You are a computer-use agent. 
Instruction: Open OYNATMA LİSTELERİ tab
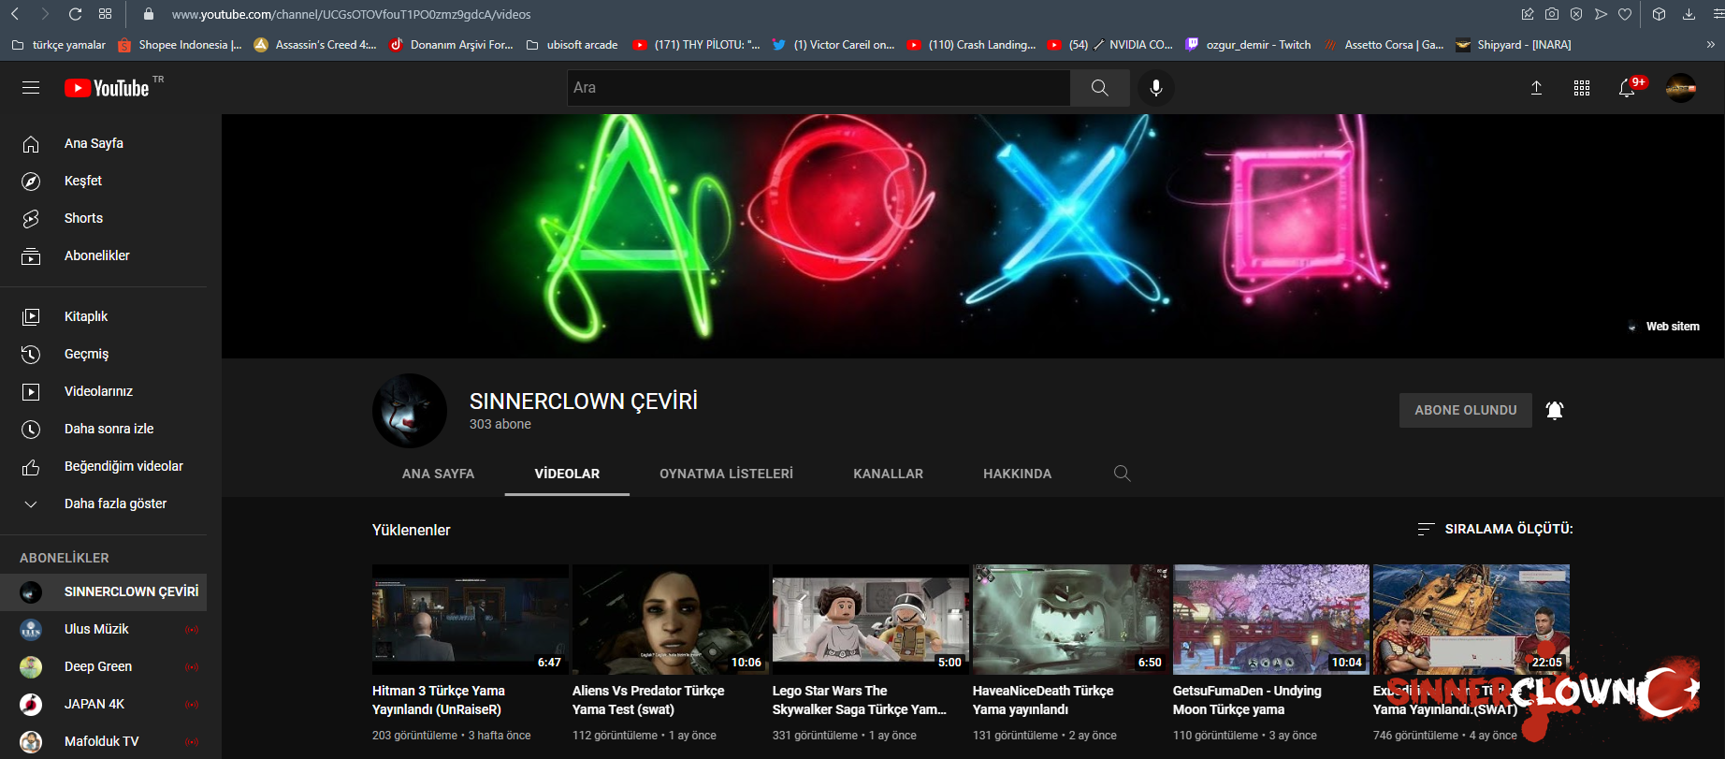726,474
